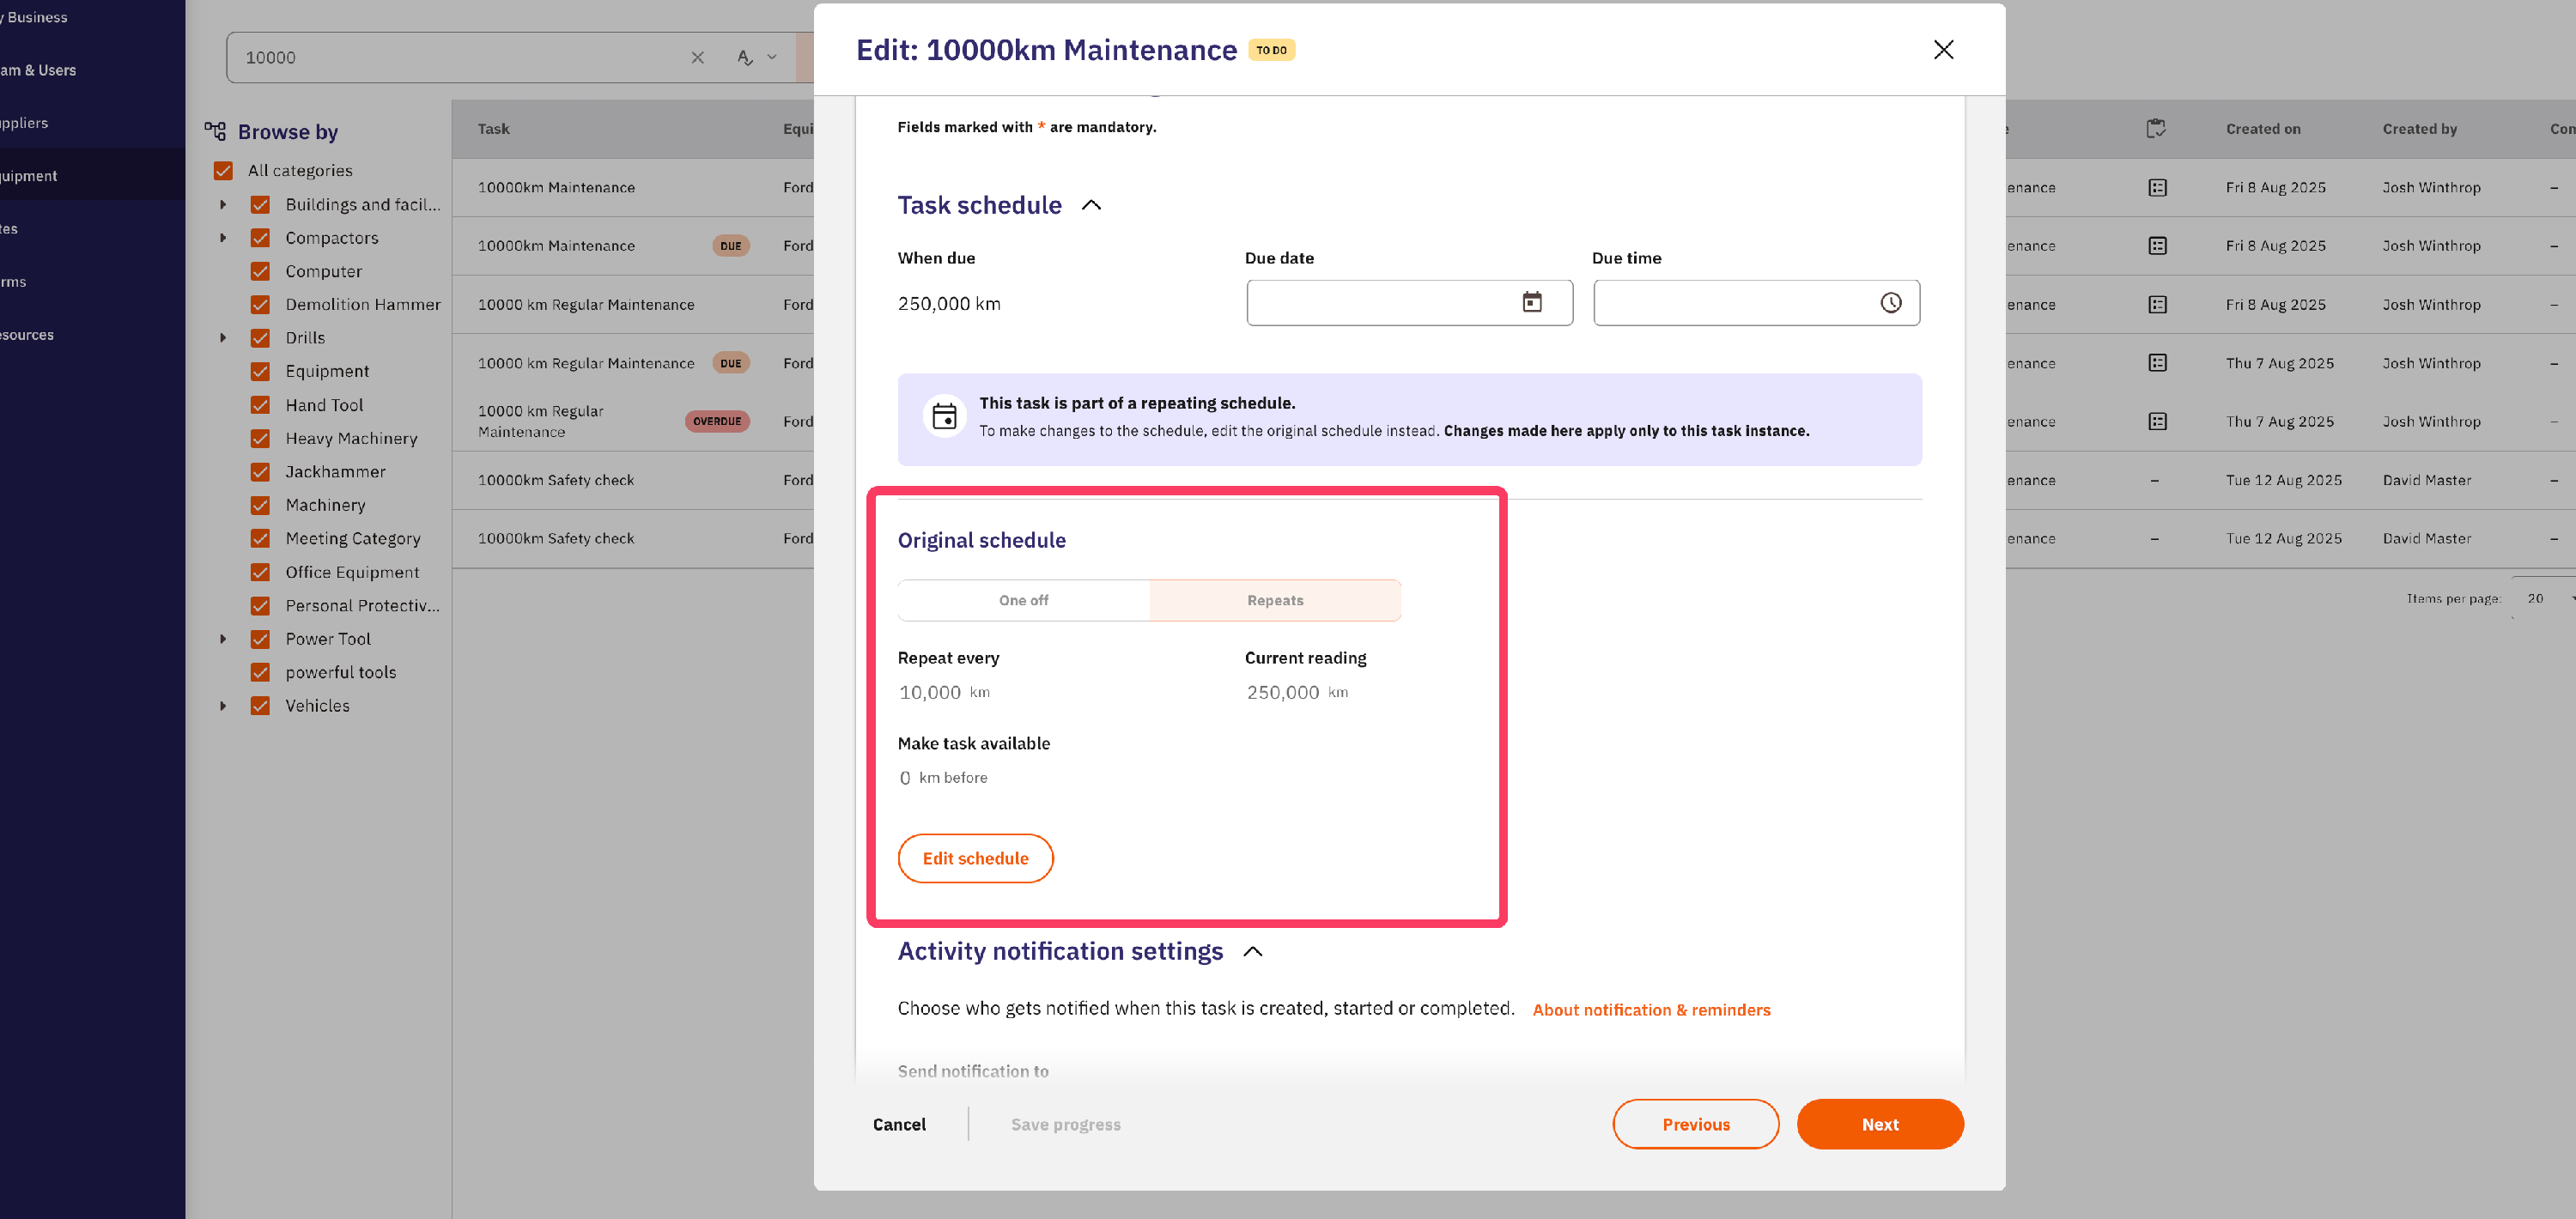Select the Repeats schedule tab

coord(1275,600)
